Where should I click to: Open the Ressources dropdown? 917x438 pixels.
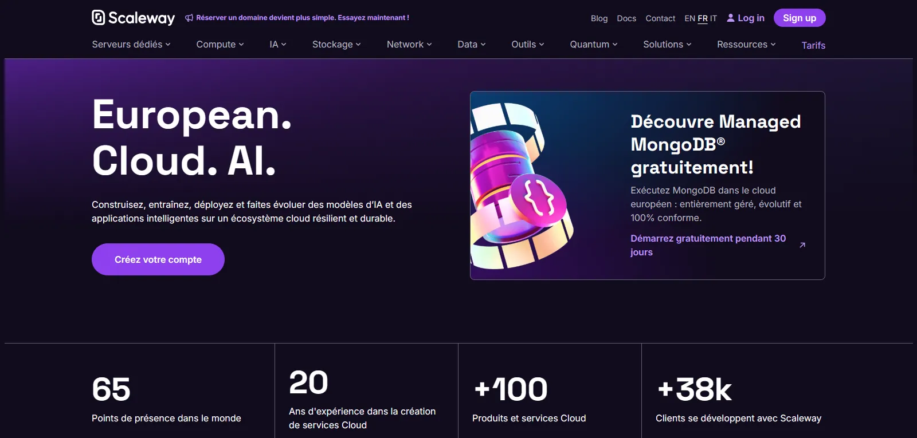[x=746, y=44]
